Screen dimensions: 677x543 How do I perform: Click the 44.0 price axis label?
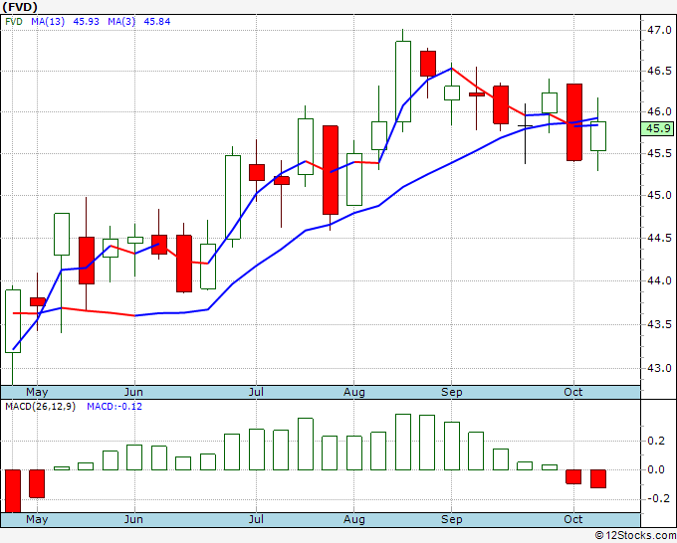[659, 280]
